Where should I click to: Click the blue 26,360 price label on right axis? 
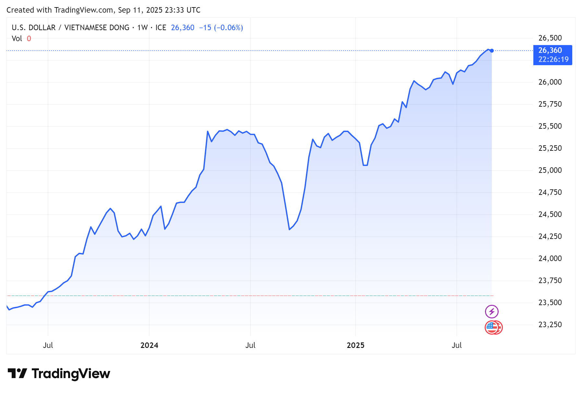550,50
